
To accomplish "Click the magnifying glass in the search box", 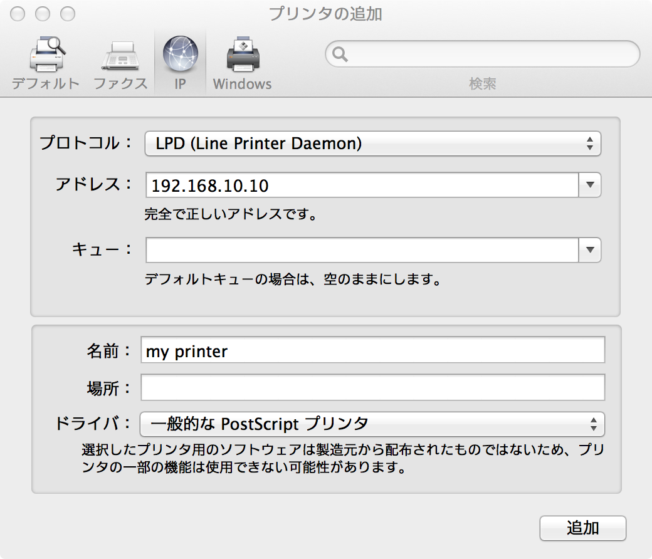I will 340,55.
